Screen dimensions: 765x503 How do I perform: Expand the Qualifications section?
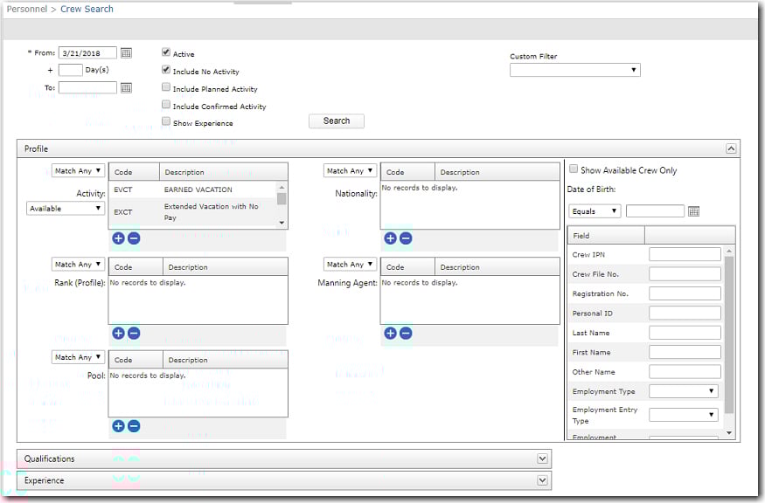point(543,458)
